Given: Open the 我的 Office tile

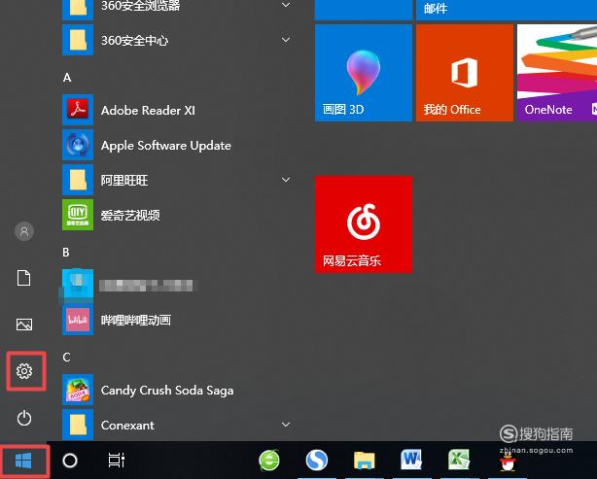Looking at the screenshot, I should pos(465,73).
